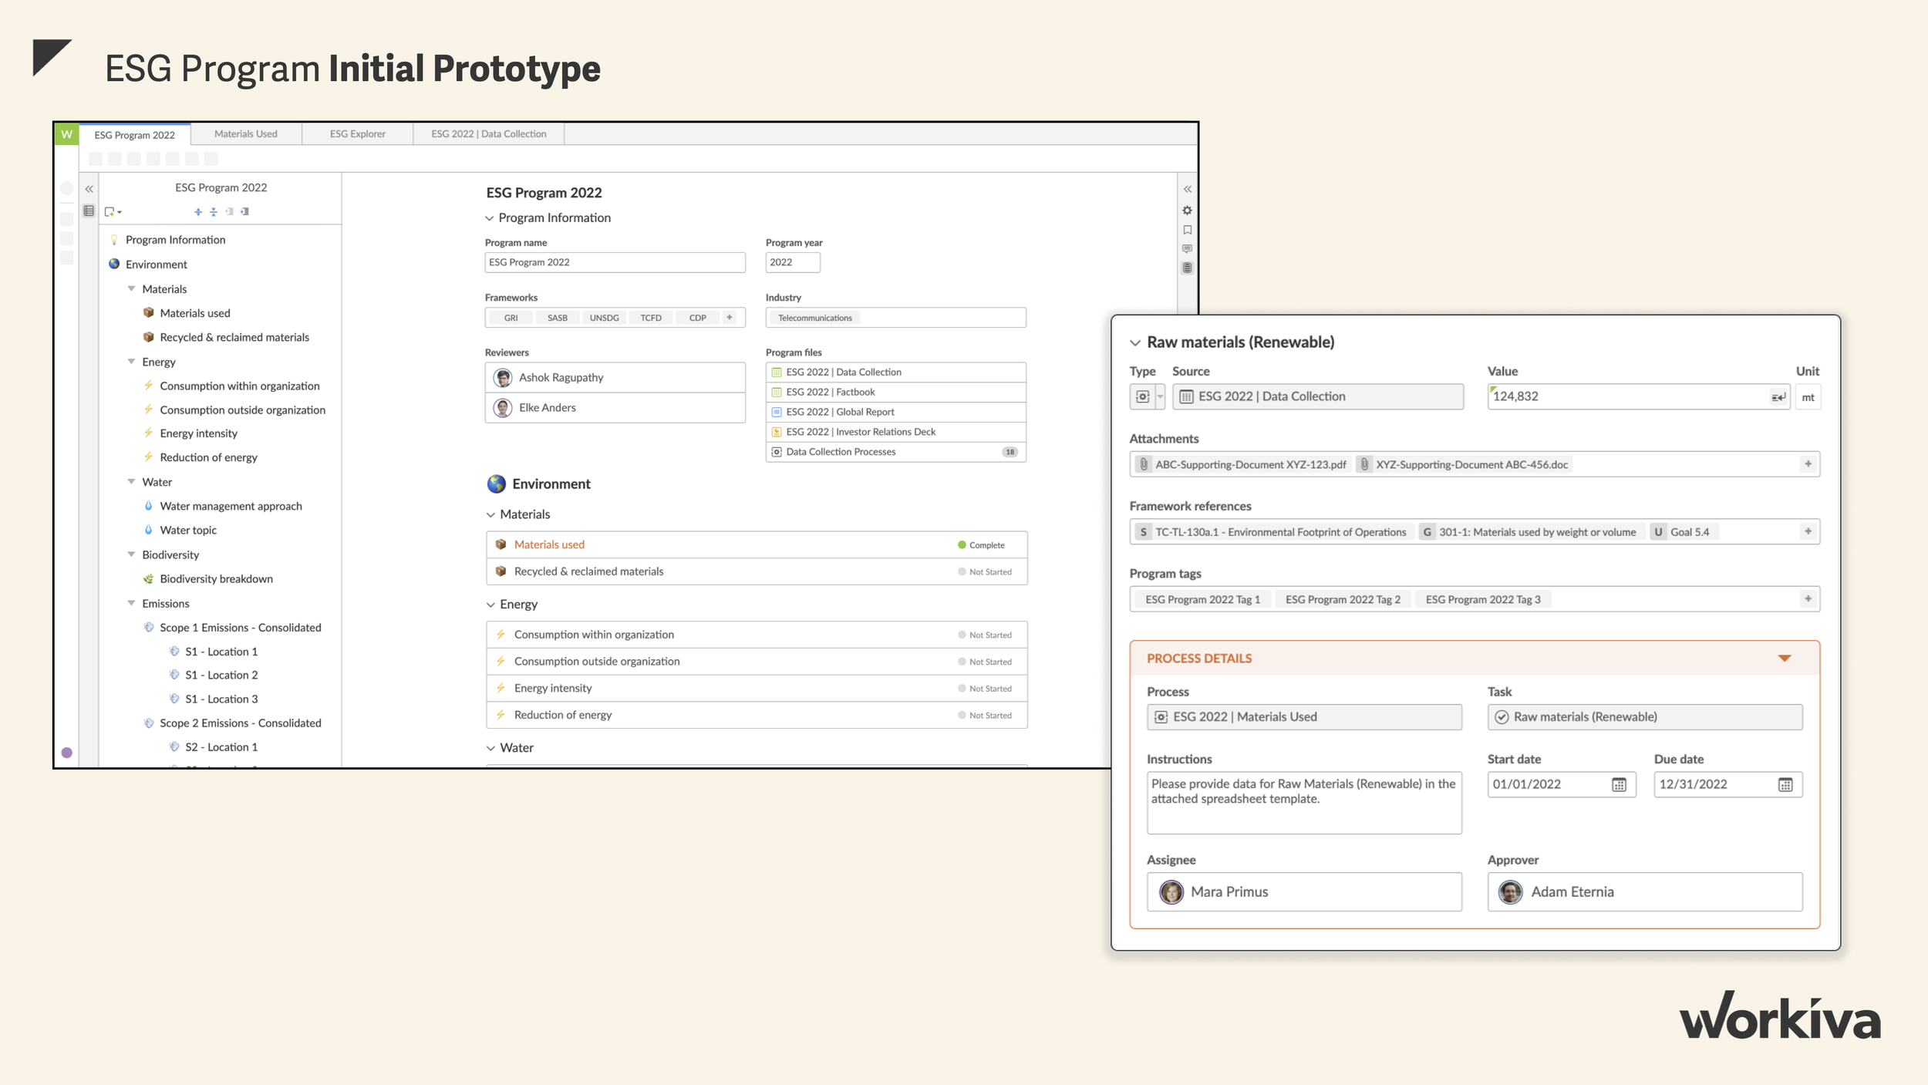Image resolution: width=1928 pixels, height=1085 pixels.
Task: Open Materials used row marked Complete
Action: (x=757, y=544)
